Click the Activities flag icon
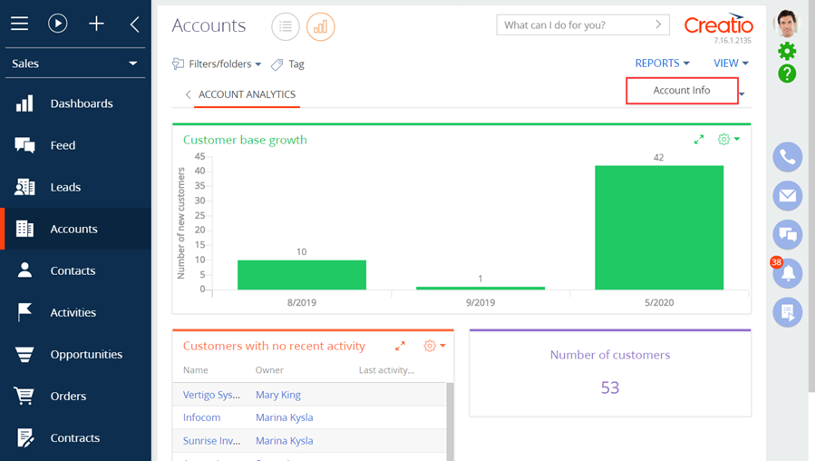The image size is (816, 461). (24, 312)
